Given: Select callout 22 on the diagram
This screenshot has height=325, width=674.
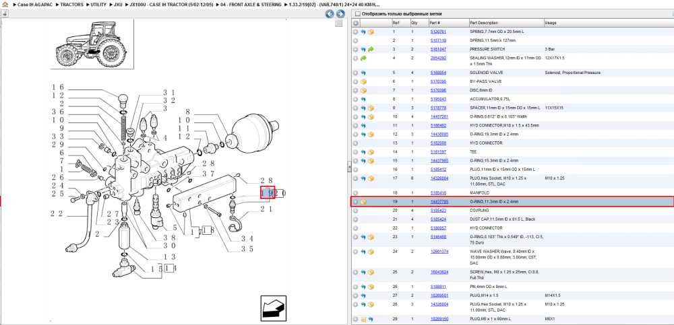Looking at the screenshot, I should coord(57,214).
